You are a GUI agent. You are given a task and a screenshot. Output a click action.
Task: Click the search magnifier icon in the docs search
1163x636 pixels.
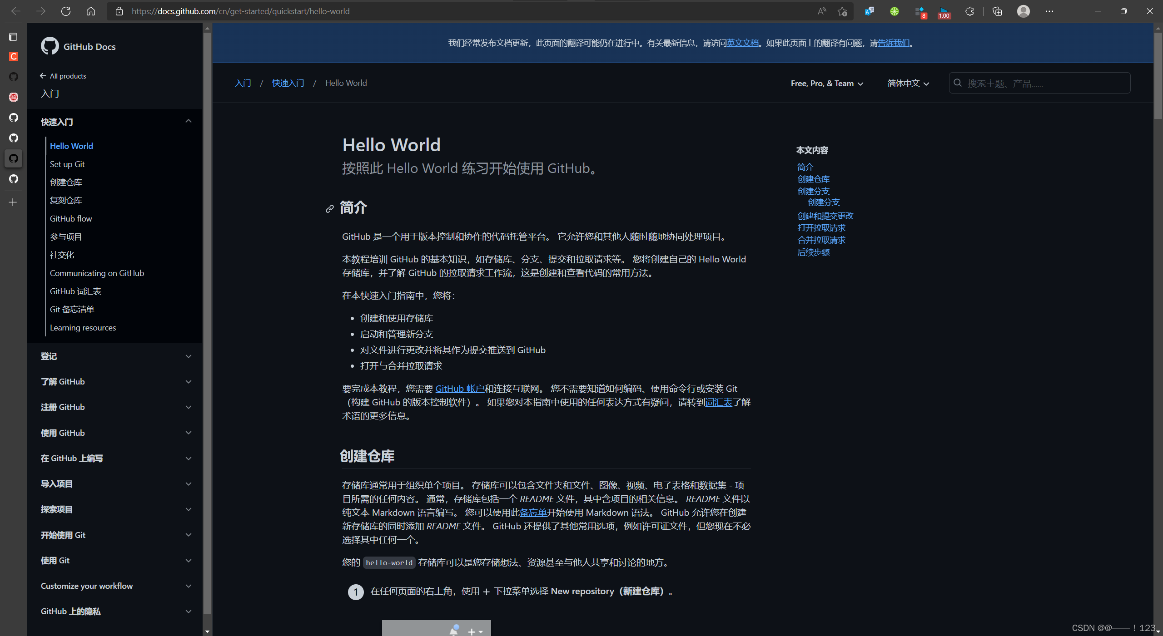pos(957,83)
